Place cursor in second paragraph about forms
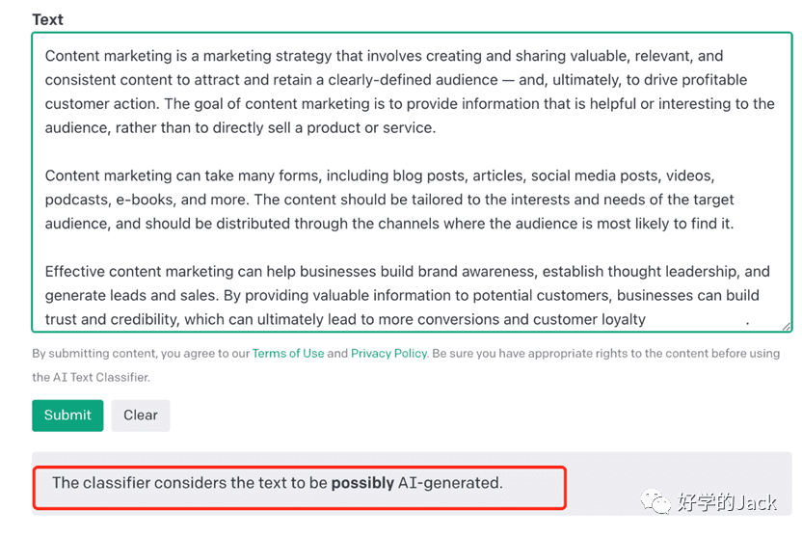Screen dimensions: 802x537 pos(389,200)
